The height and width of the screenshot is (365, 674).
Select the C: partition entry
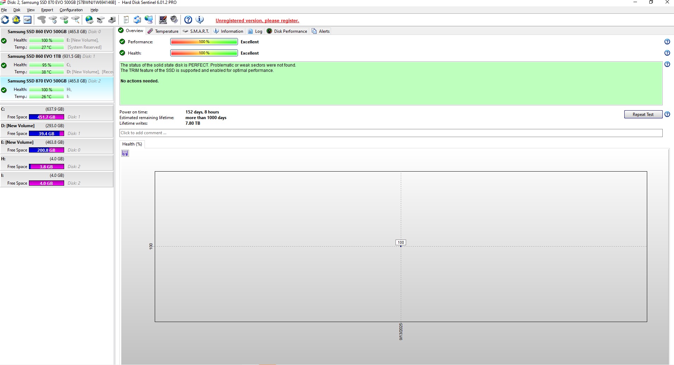(x=57, y=113)
